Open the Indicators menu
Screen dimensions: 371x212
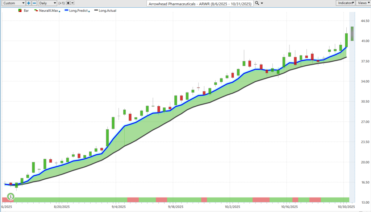[x=345, y=3]
